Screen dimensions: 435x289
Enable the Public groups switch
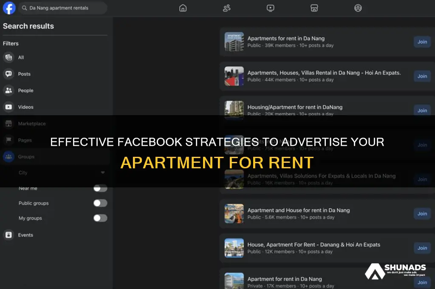coord(100,203)
